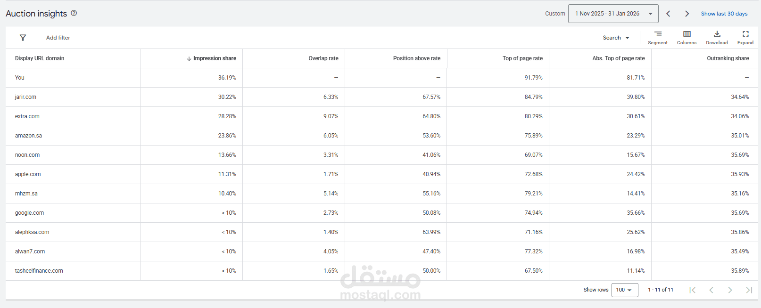Image resolution: width=761 pixels, height=308 pixels.
Task: Sort by Outranking share column header
Action: (728, 58)
